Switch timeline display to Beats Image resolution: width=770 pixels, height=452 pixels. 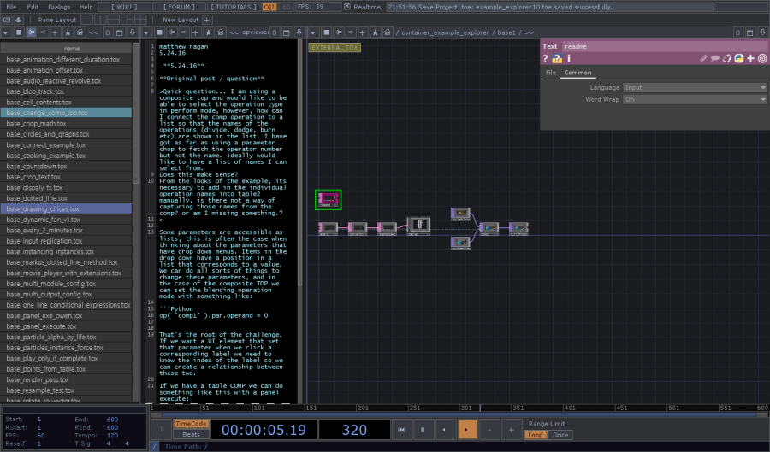(x=192, y=435)
